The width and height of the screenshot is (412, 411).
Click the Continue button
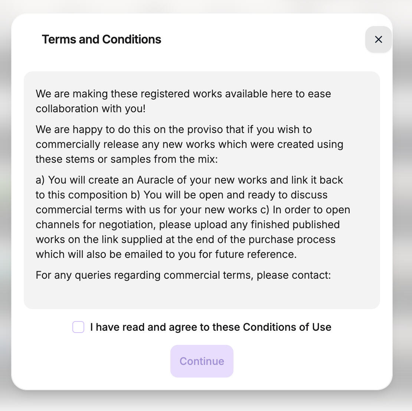point(202,361)
